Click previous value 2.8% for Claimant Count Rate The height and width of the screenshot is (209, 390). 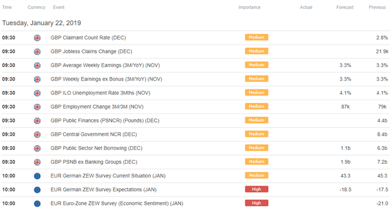click(x=382, y=38)
